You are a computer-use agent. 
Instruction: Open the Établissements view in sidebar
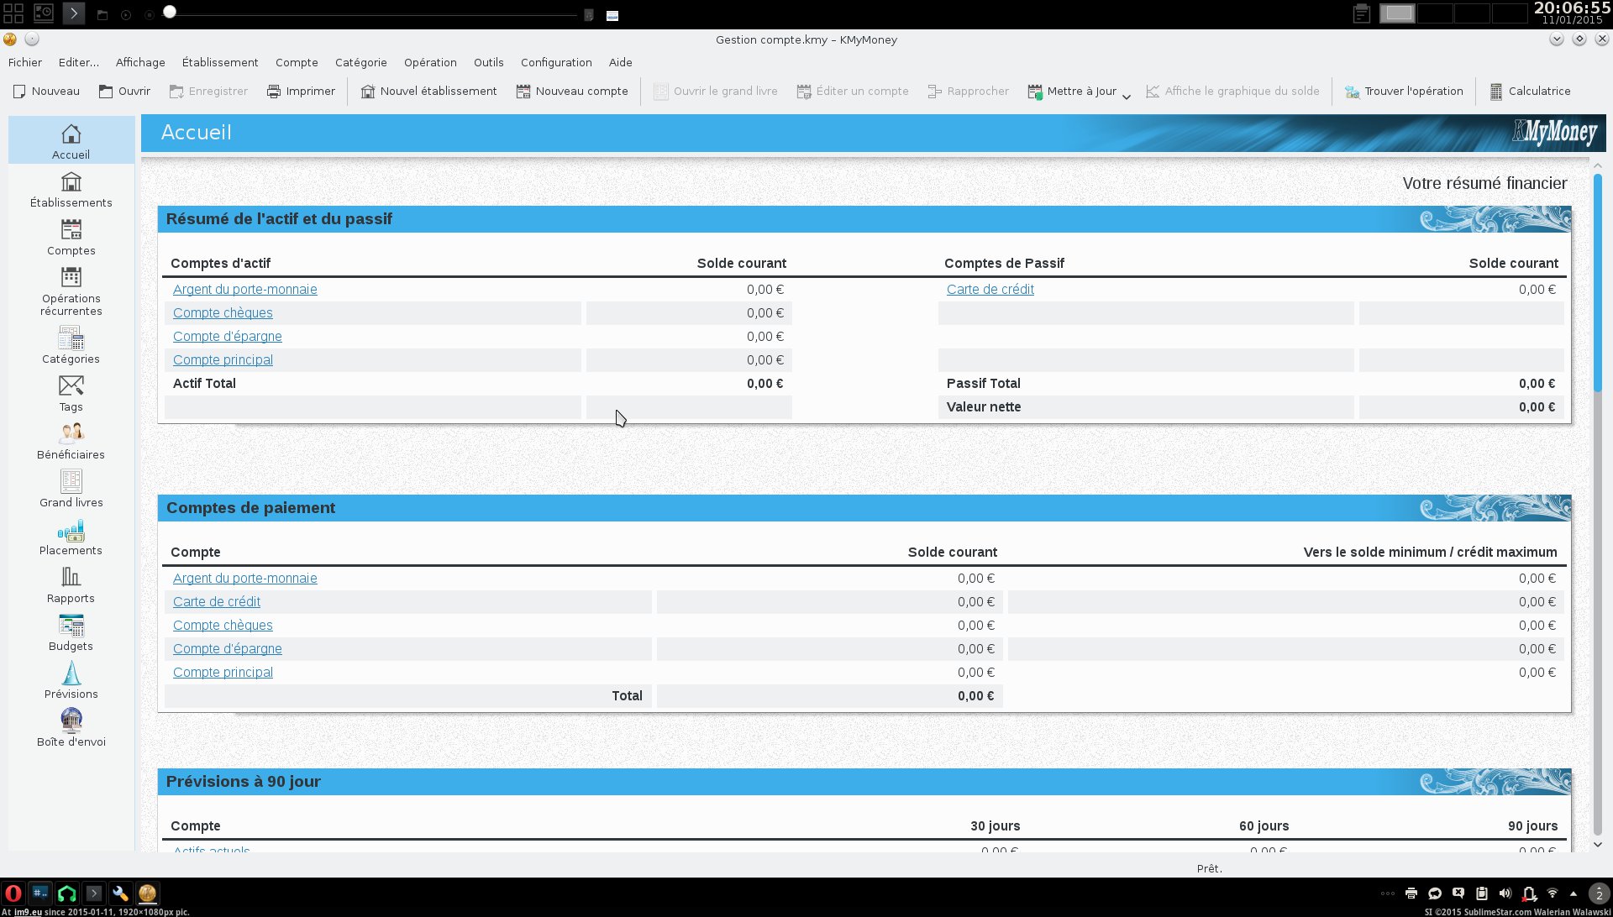(71, 190)
